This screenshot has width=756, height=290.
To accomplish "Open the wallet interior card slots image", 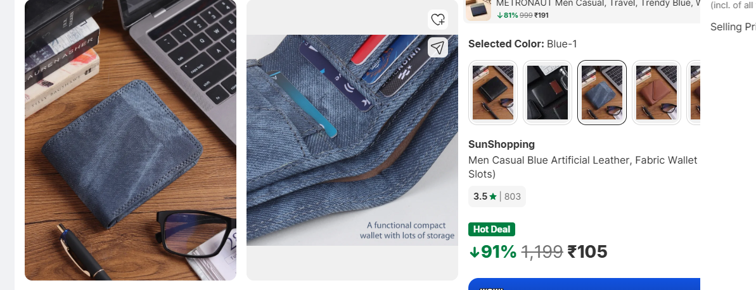I will click(x=352, y=139).
